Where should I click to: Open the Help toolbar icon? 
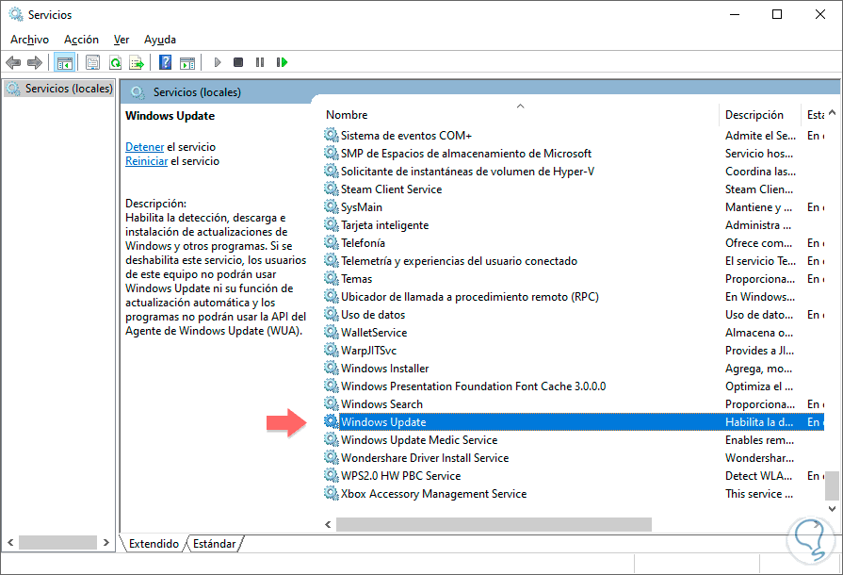[166, 62]
